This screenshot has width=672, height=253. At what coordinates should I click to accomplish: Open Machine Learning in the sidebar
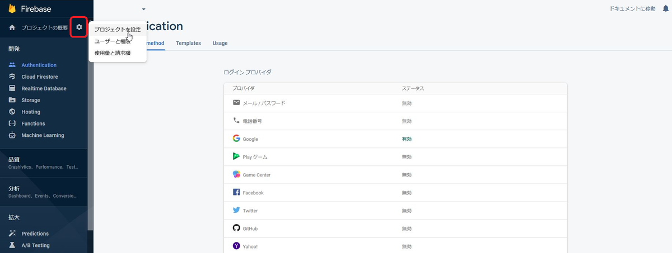point(44,135)
